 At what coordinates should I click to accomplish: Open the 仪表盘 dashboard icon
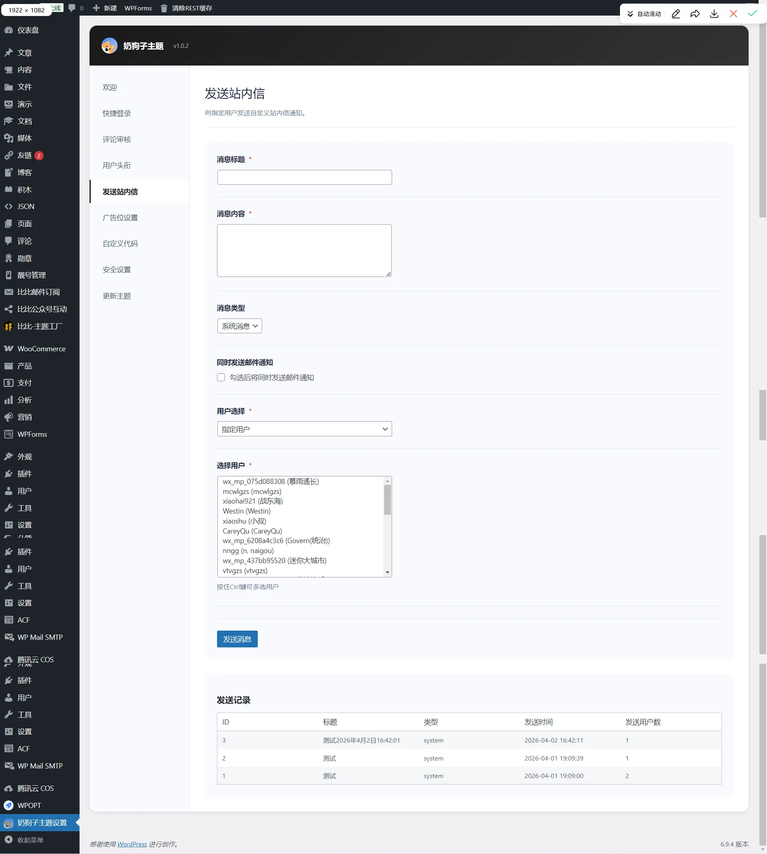pyautogui.click(x=8, y=30)
